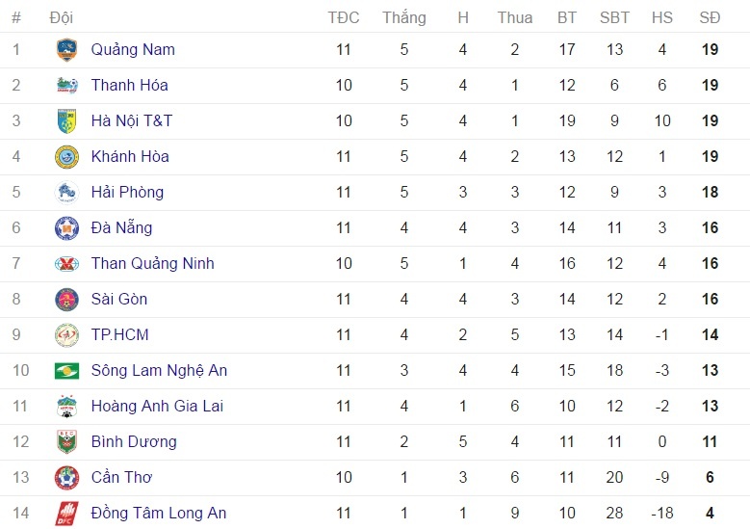Screen dimensions: 750x529
Task: Click the HS goal difference header
Action: pos(661,17)
